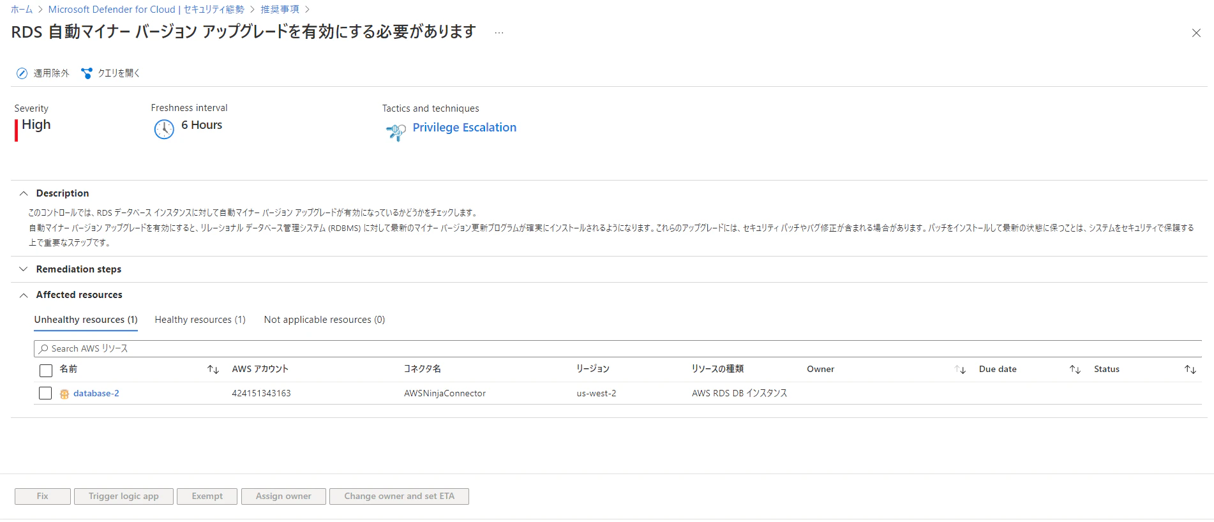Click the クエリを開く toolbar label
Screen dimensions: 1214x522
[119, 73]
